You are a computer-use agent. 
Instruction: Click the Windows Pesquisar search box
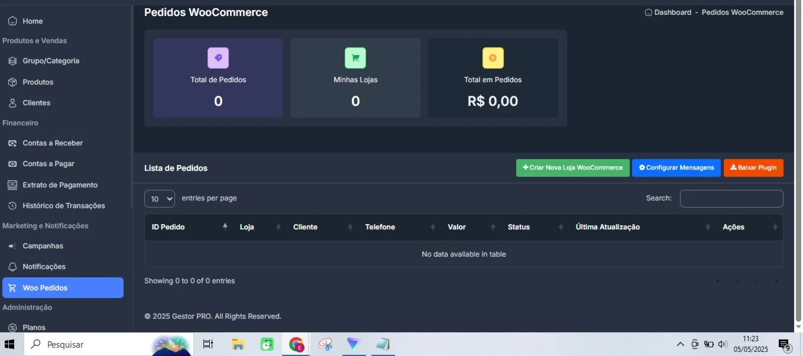pyautogui.click(x=109, y=344)
